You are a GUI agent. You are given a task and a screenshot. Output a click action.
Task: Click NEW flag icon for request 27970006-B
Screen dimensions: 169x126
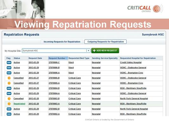tap(9, 68)
